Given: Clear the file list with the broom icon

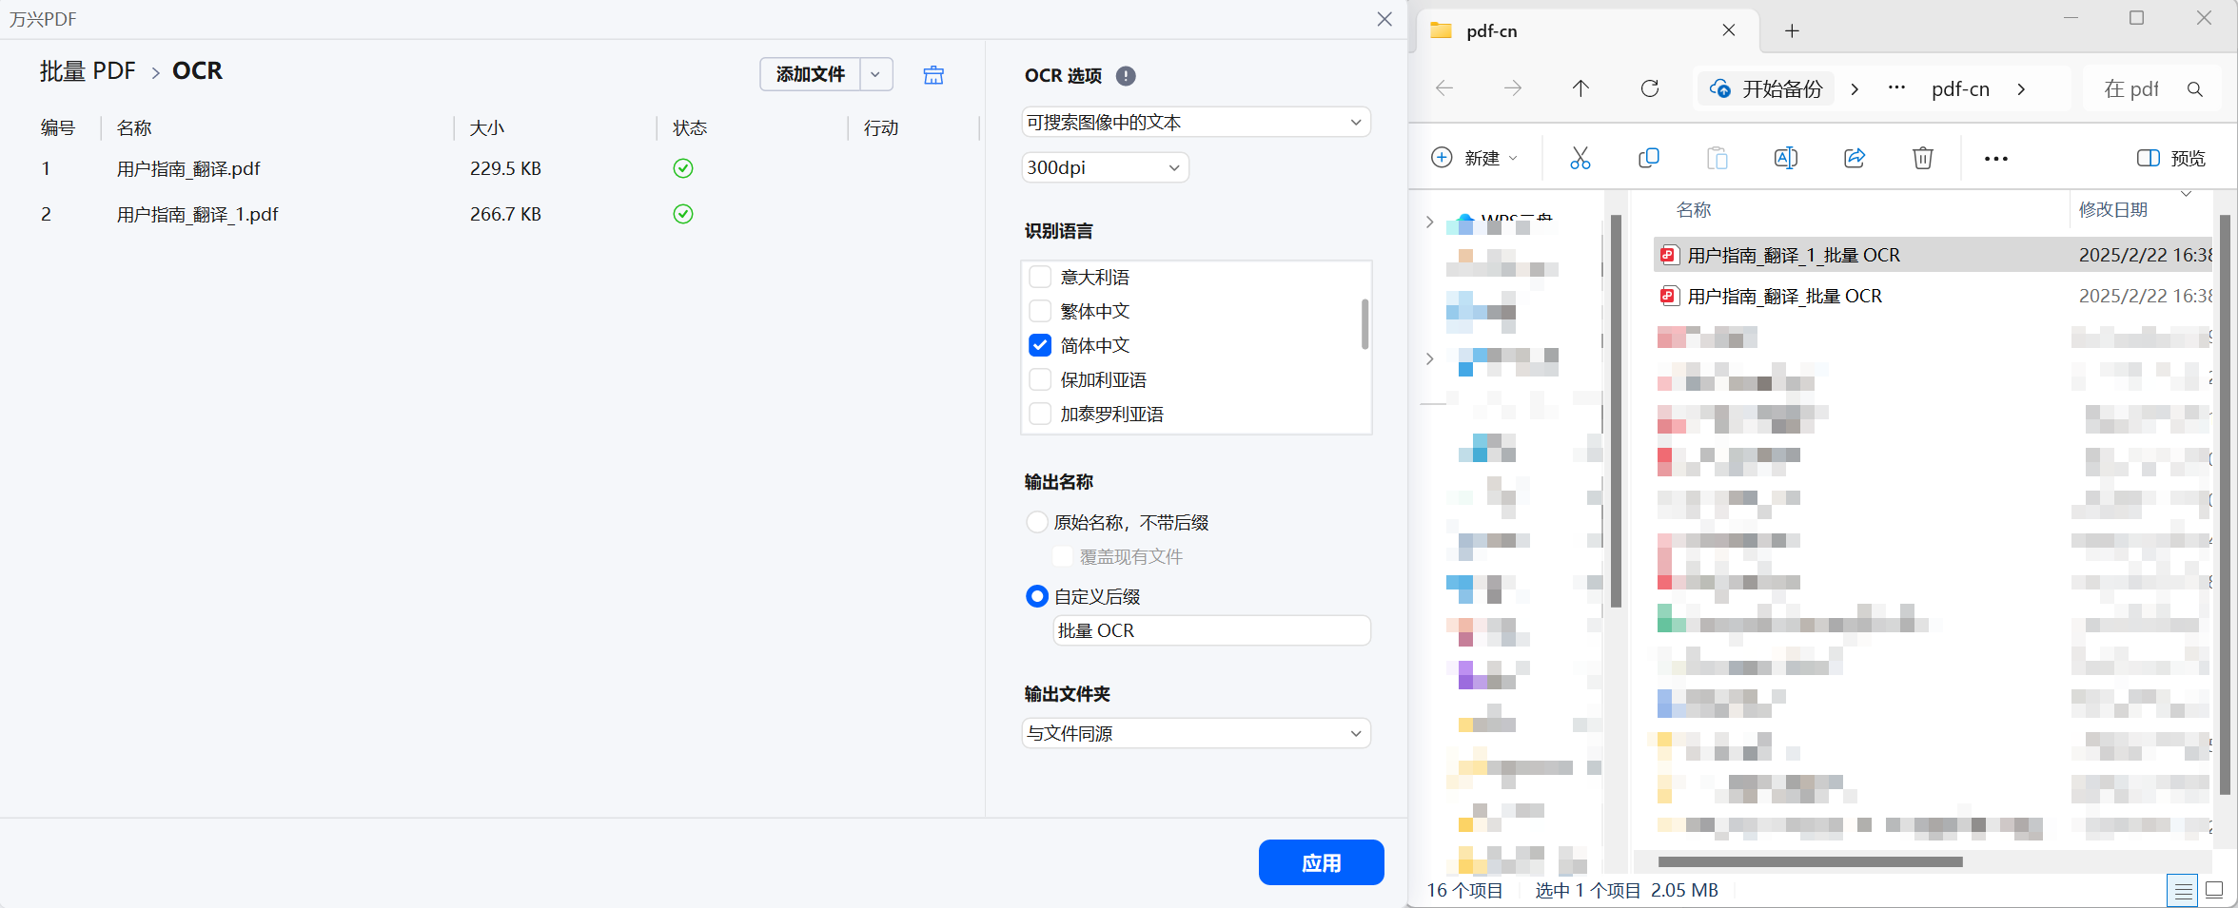Looking at the screenshot, I should [933, 74].
